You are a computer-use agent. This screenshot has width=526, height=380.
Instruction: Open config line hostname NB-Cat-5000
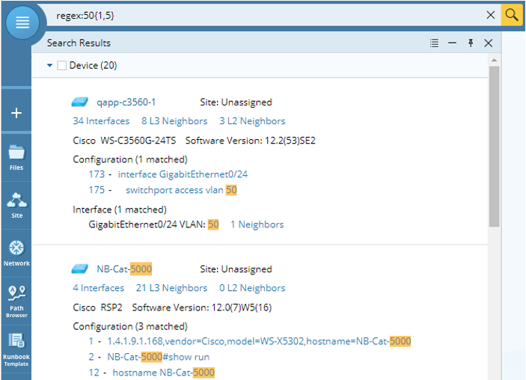point(164,373)
